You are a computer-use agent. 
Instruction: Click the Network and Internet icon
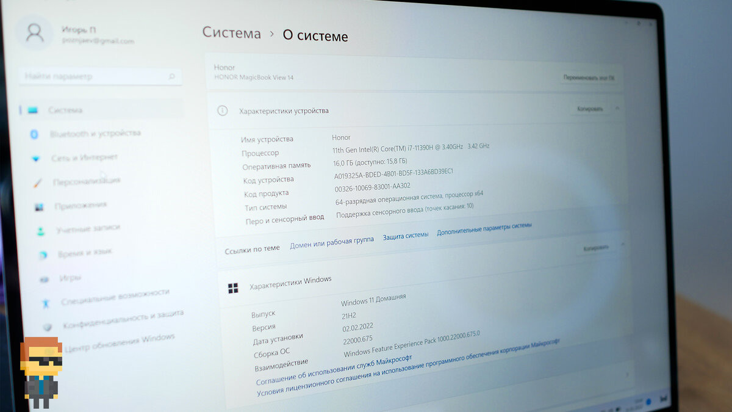pyautogui.click(x=36, y=159)
